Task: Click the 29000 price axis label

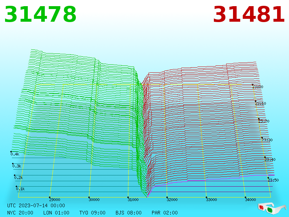Action: (x=55, y=200)
